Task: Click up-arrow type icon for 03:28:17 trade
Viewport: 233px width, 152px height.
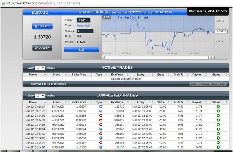Action: pyautogui.click(x=101, y=107)
